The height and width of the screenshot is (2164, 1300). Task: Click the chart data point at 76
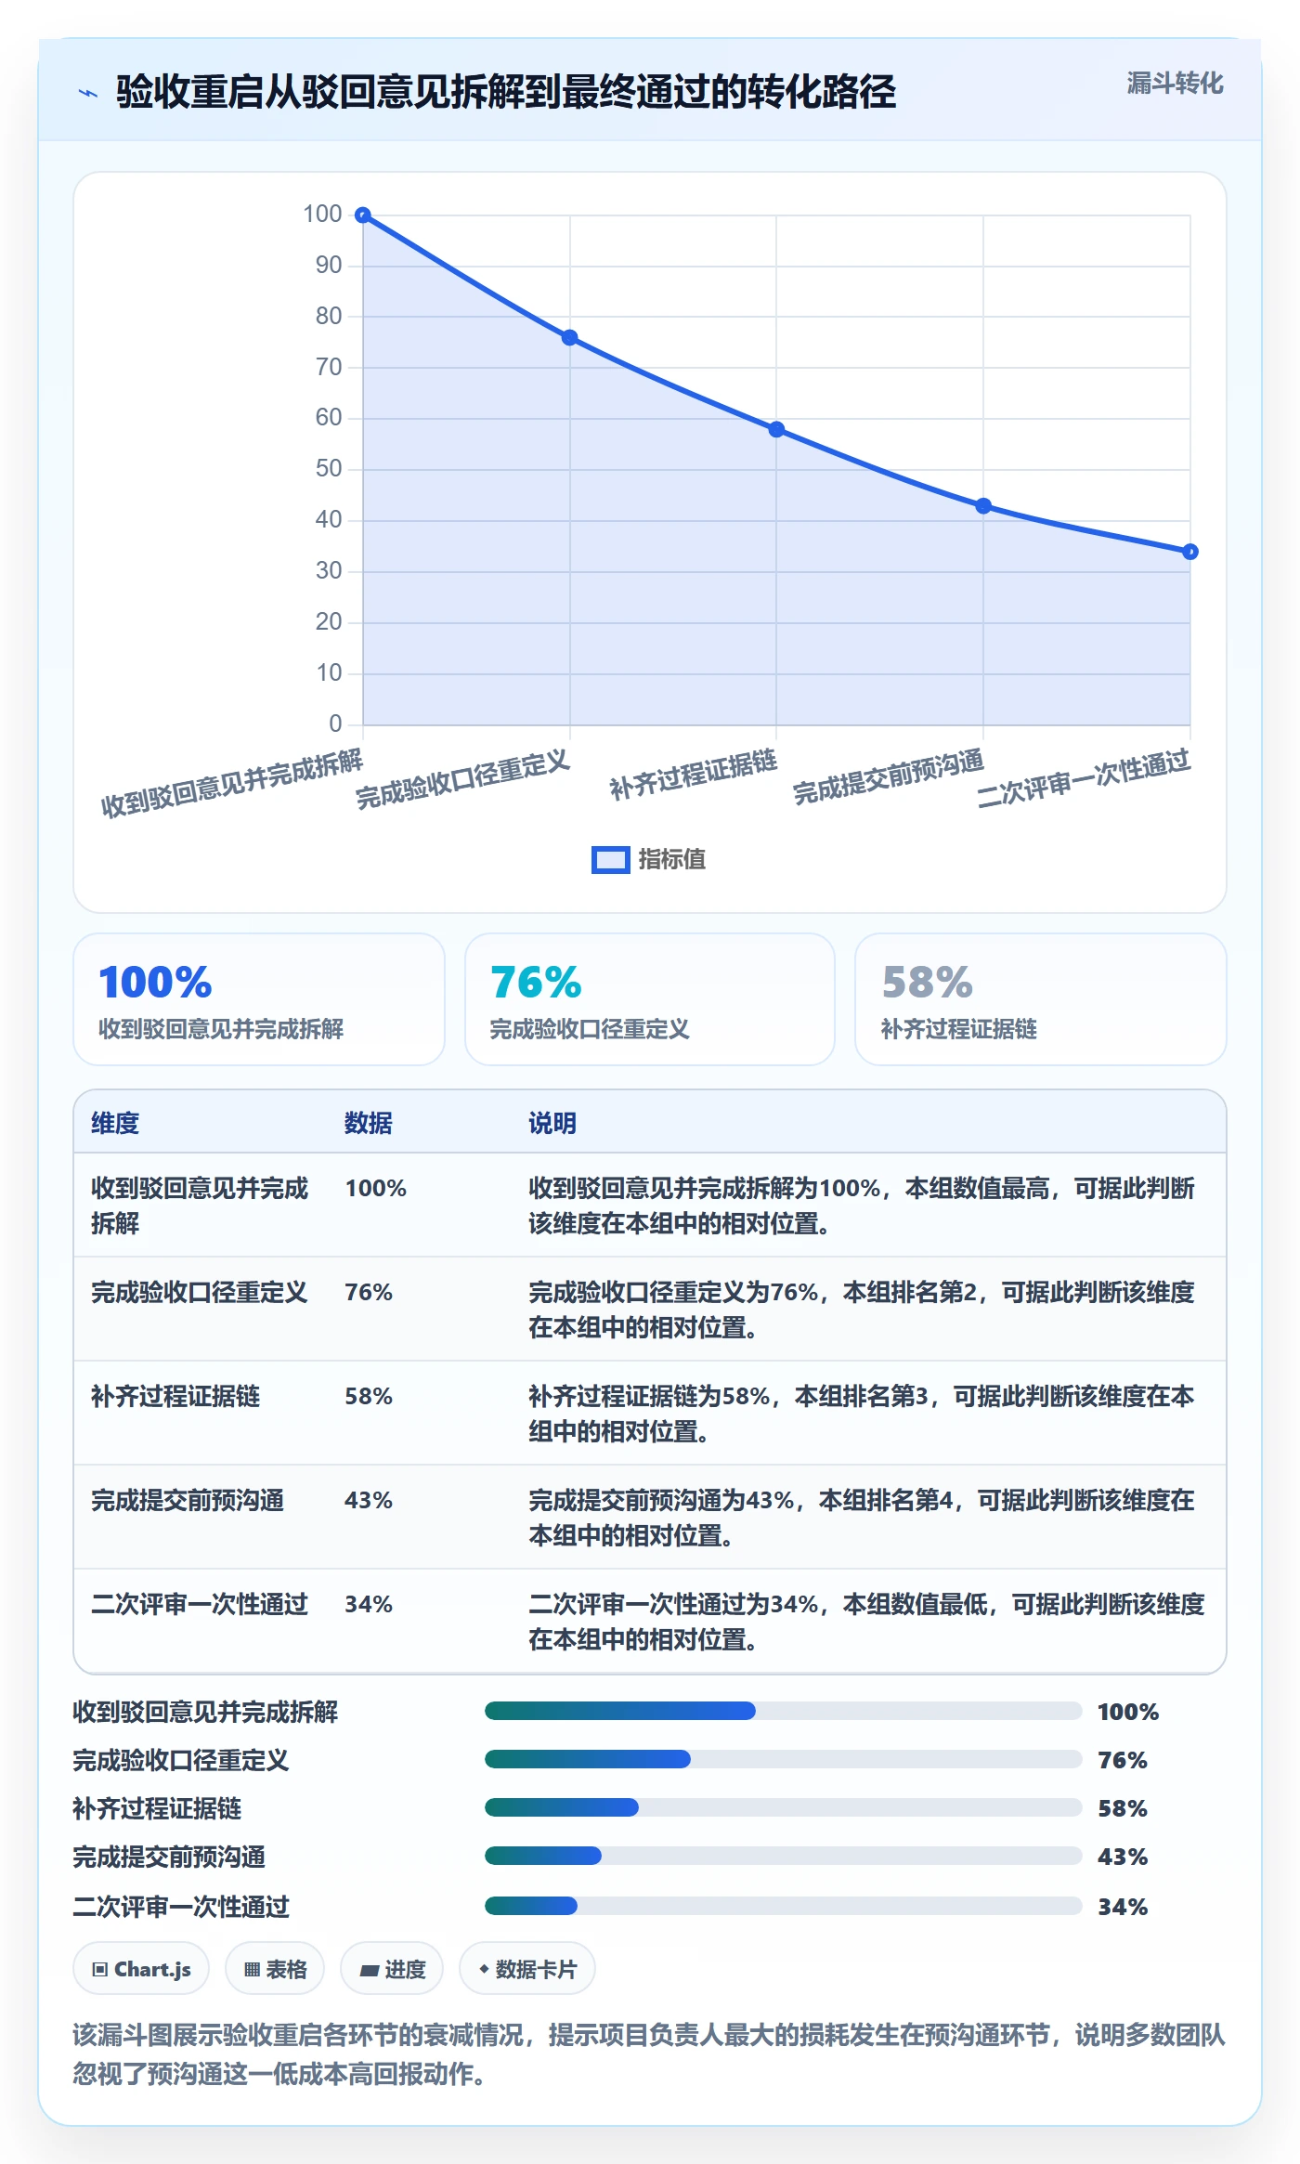570,338
